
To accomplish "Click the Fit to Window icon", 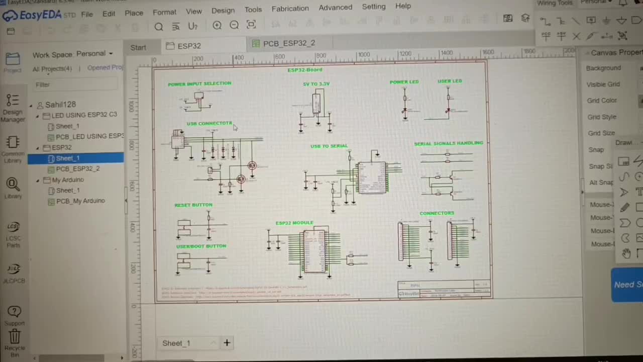I will pos(251,25).
